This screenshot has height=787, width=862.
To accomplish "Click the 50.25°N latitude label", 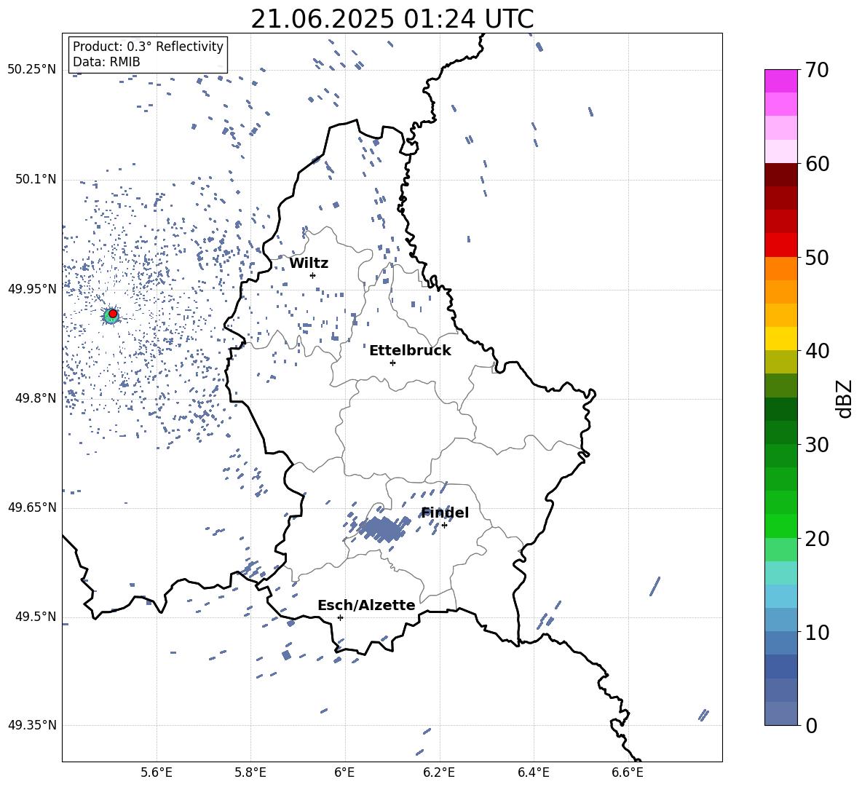I will tap(32, 70).
